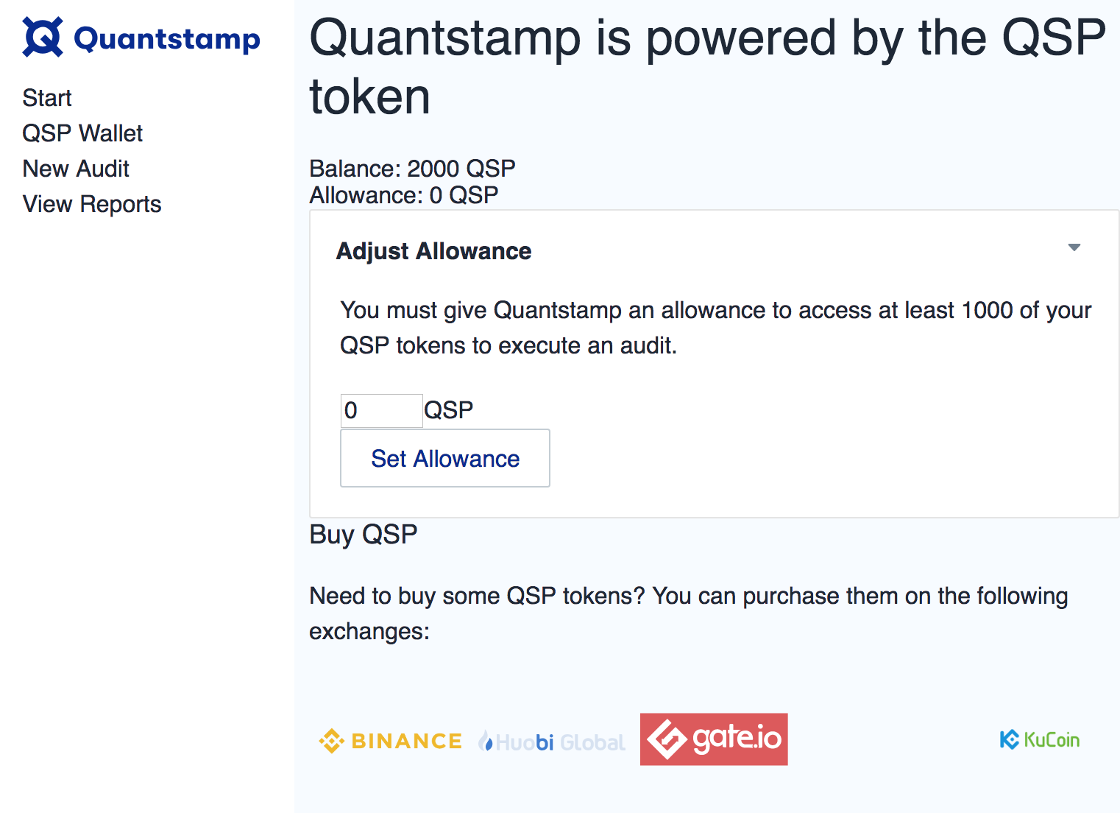Screen dimensions: 1120x813
Task: Open QSP Wallet page
Action: tap(82, 133)
